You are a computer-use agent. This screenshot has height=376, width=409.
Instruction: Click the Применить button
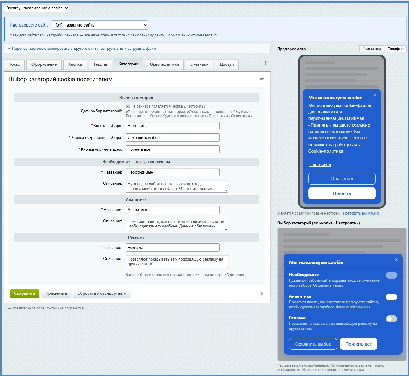56,293
